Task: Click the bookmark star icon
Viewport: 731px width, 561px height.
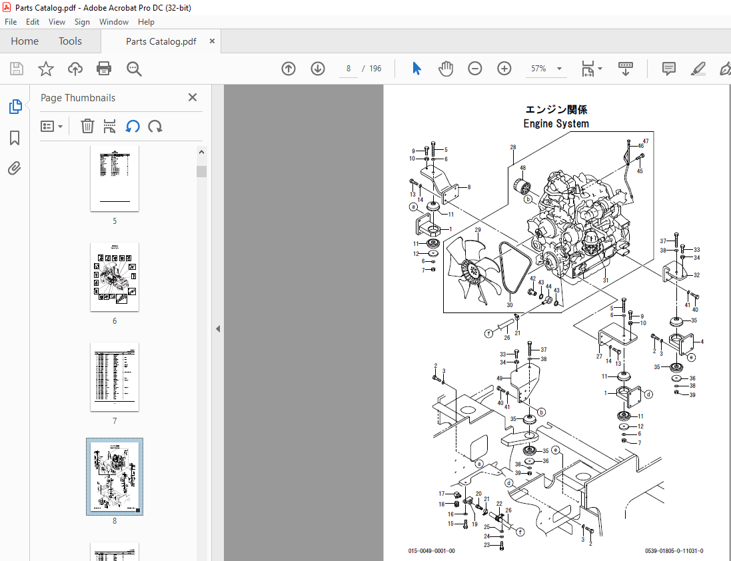Action: tap(46, 69)
